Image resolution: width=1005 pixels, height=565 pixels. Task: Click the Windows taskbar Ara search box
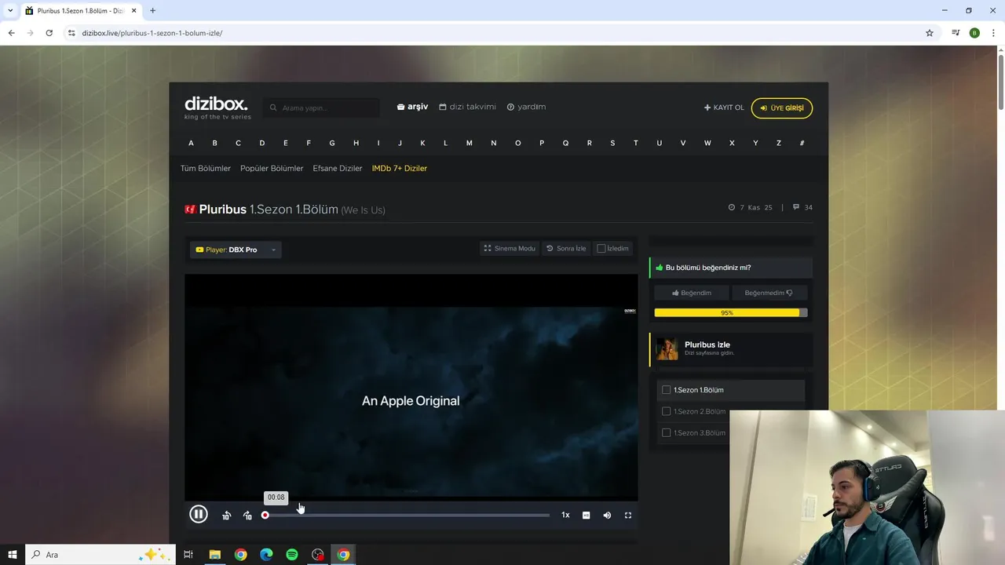tap(100, 555)
